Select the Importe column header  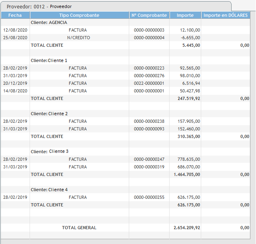(185, 15)
